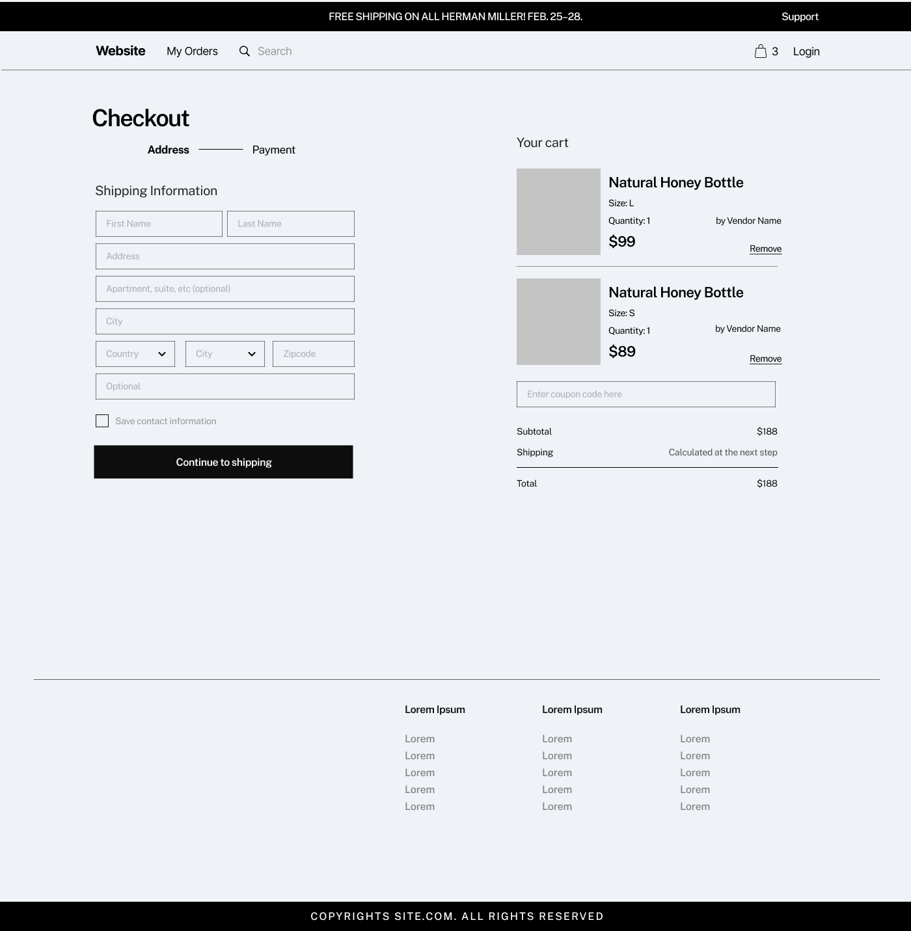This screenshot has height=931, width=911.
Task: Click the Size L Natural Honey Bottle title
Action: tap(675, 182)
